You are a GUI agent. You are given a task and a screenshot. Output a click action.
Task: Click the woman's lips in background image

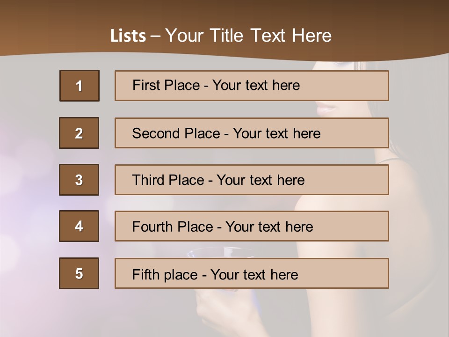(x=326, y=109)
